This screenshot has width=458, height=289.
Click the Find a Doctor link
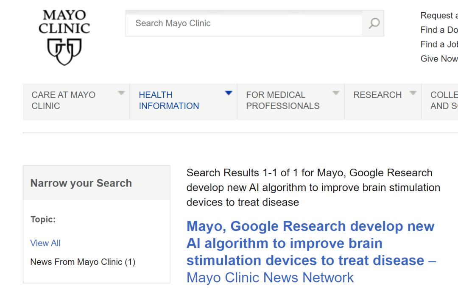tap(439, 30)
